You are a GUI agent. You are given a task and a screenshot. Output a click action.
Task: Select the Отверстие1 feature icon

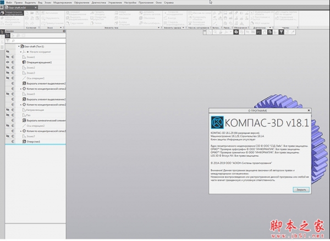point(24,141)
